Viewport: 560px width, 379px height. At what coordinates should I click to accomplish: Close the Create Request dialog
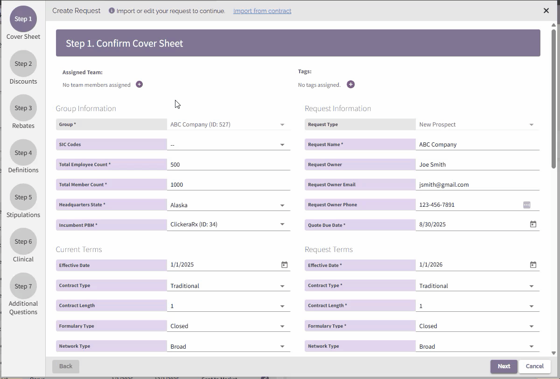546,11
